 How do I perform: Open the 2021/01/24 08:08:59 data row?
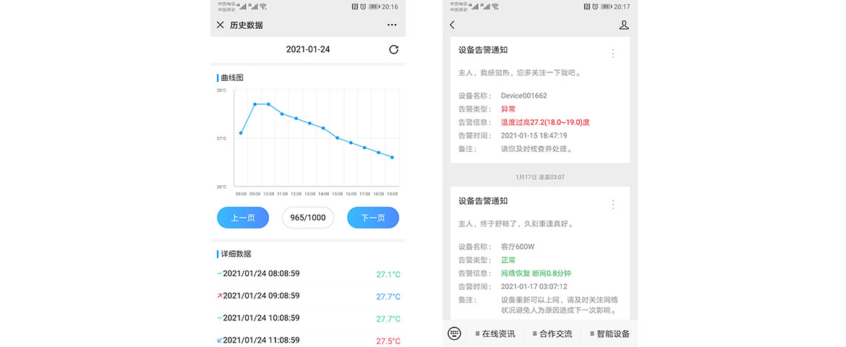[x=308, y=274]
